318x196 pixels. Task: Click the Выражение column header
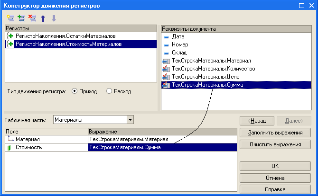[x=162, y=132]
